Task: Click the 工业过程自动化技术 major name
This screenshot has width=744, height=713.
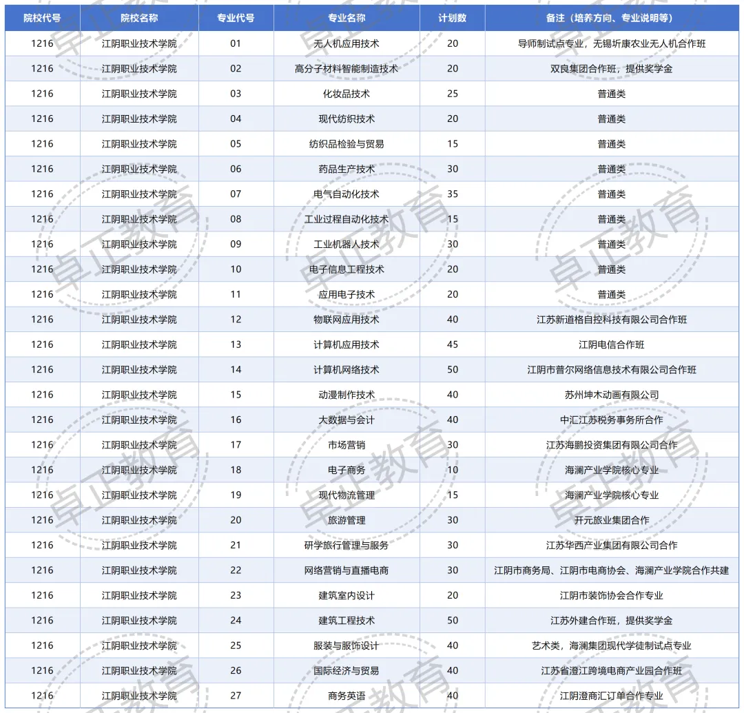Action: pos(347,219)
